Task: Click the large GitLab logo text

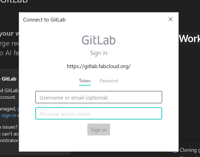Action: point(98,40)
